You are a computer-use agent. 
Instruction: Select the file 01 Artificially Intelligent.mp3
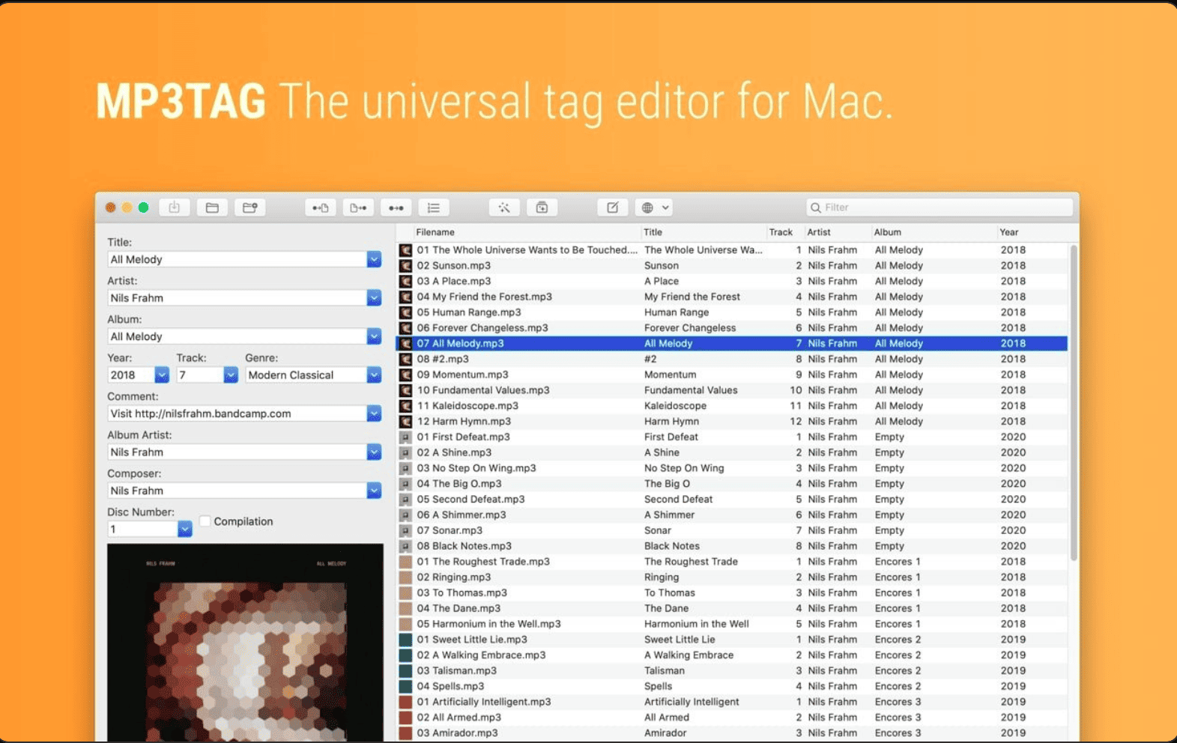point(731,702)
